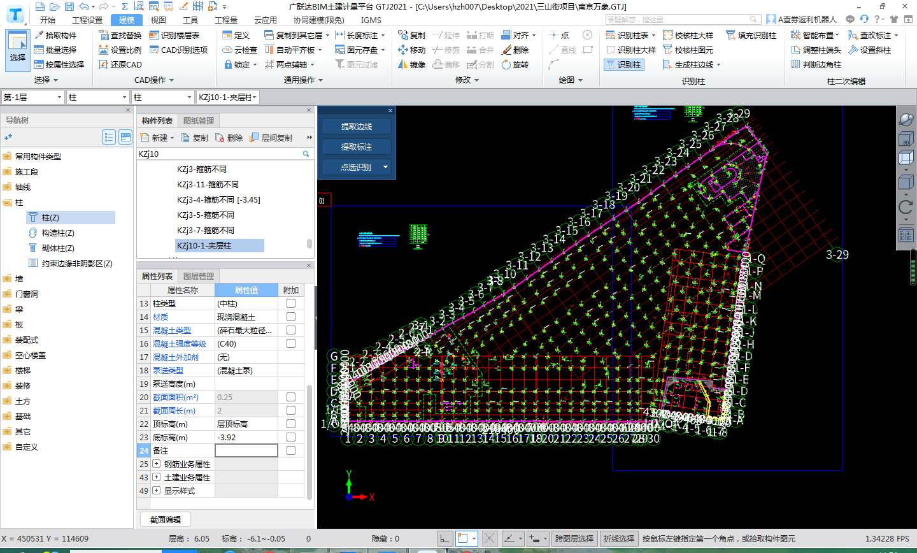The image size is (917, 553).
Task: Open the 新建 dropdown in component list
Action: coord(172,138)
